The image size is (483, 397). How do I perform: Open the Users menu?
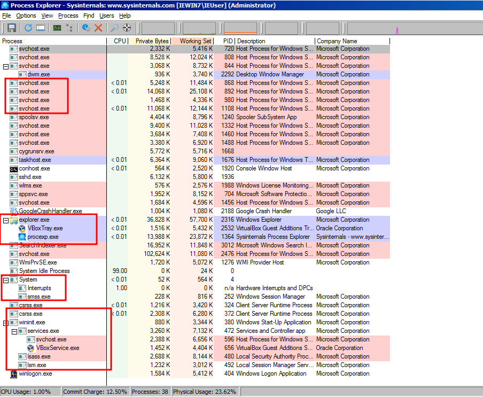tap(106, 15)
